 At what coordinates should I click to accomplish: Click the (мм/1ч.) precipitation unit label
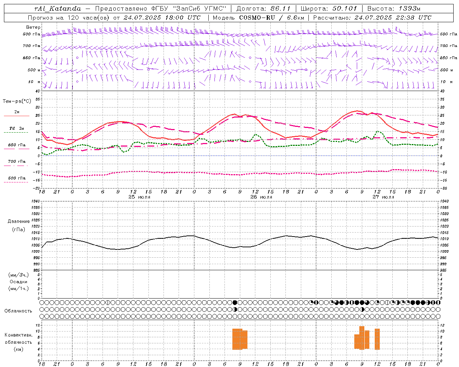coord(19,289)
